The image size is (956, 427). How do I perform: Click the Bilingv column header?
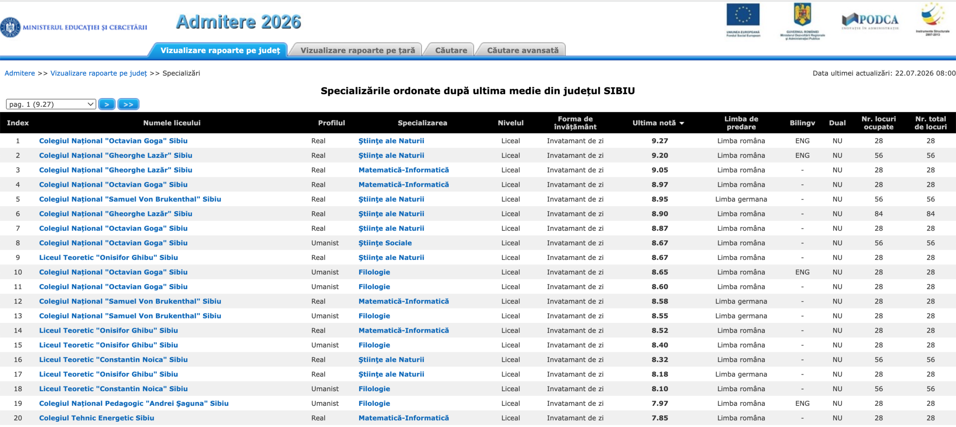click(802, 123)
